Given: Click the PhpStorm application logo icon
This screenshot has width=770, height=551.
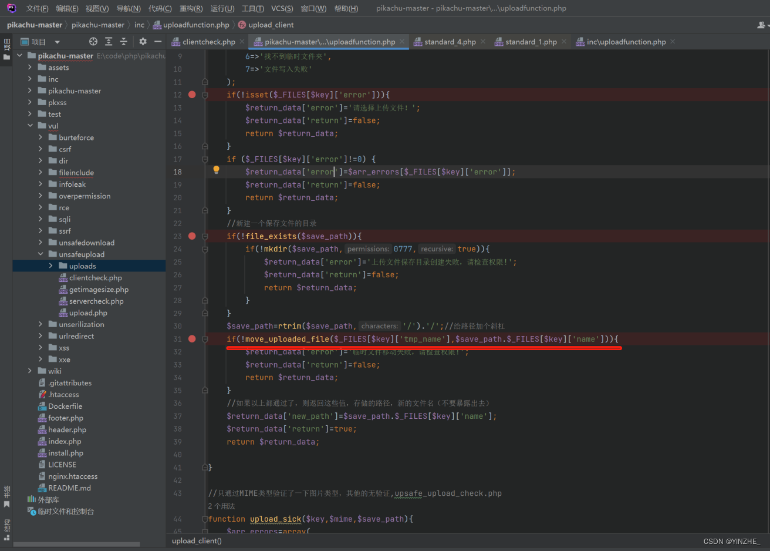Looking at the screenshot, I should (x=11, y=8).
